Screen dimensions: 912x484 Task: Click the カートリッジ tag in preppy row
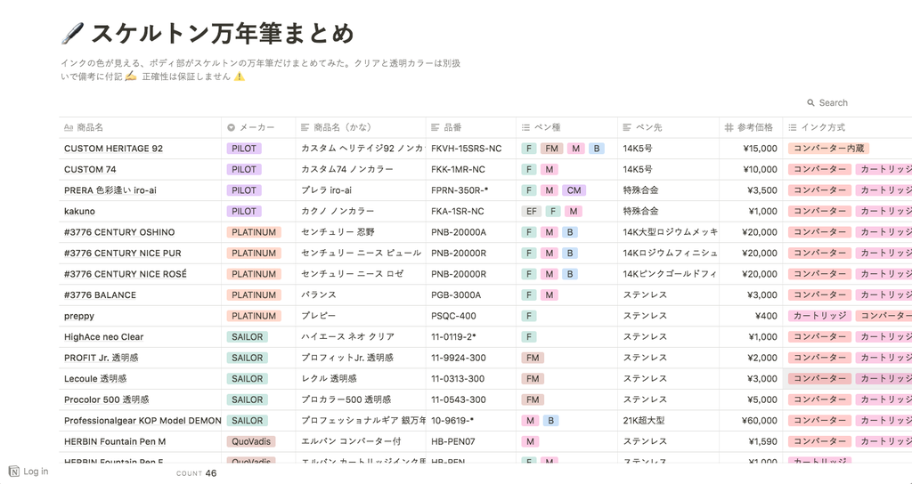tap(819, 316)
